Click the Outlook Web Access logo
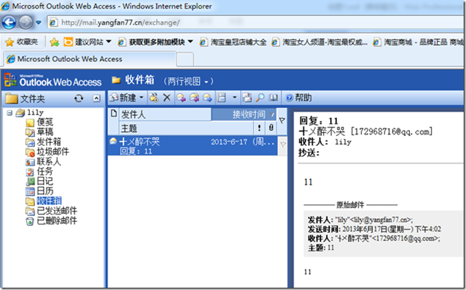466x290 pixels. pos(53,80)
